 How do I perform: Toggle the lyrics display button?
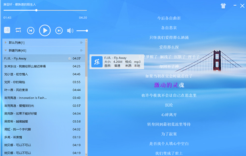(x=7, y=30)
